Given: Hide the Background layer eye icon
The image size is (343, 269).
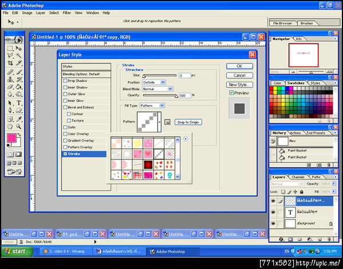Looking at the screenshot, I should click(273, 223).
